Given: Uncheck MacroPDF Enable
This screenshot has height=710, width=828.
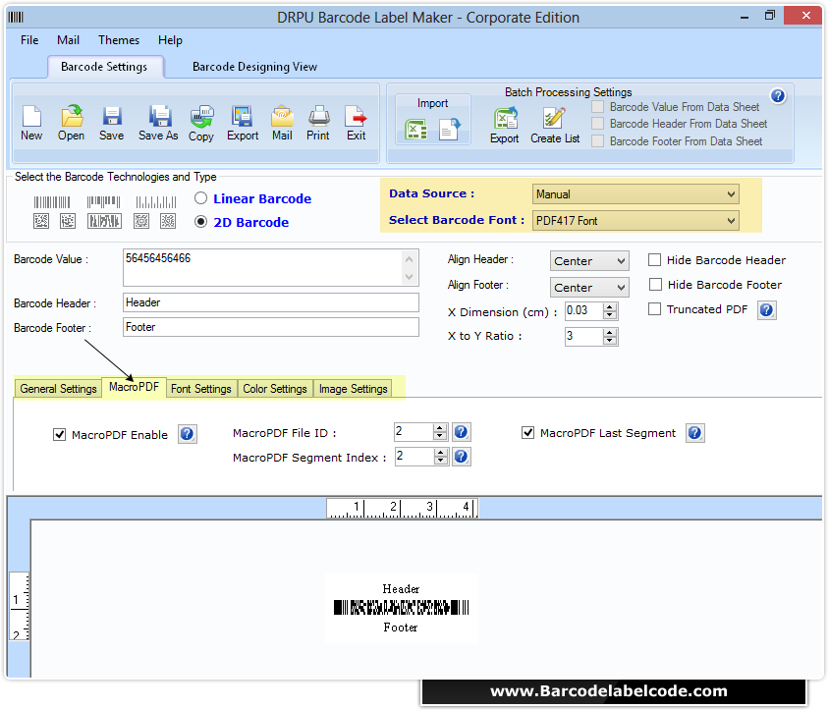Looking at the screenshot, I should (59, 434).
